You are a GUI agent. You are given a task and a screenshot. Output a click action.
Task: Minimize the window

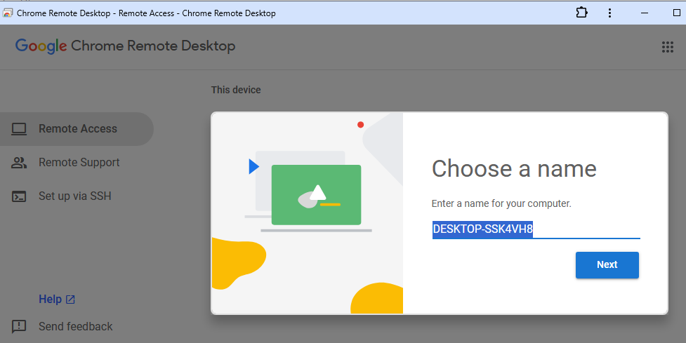click(x=644, y=13)
